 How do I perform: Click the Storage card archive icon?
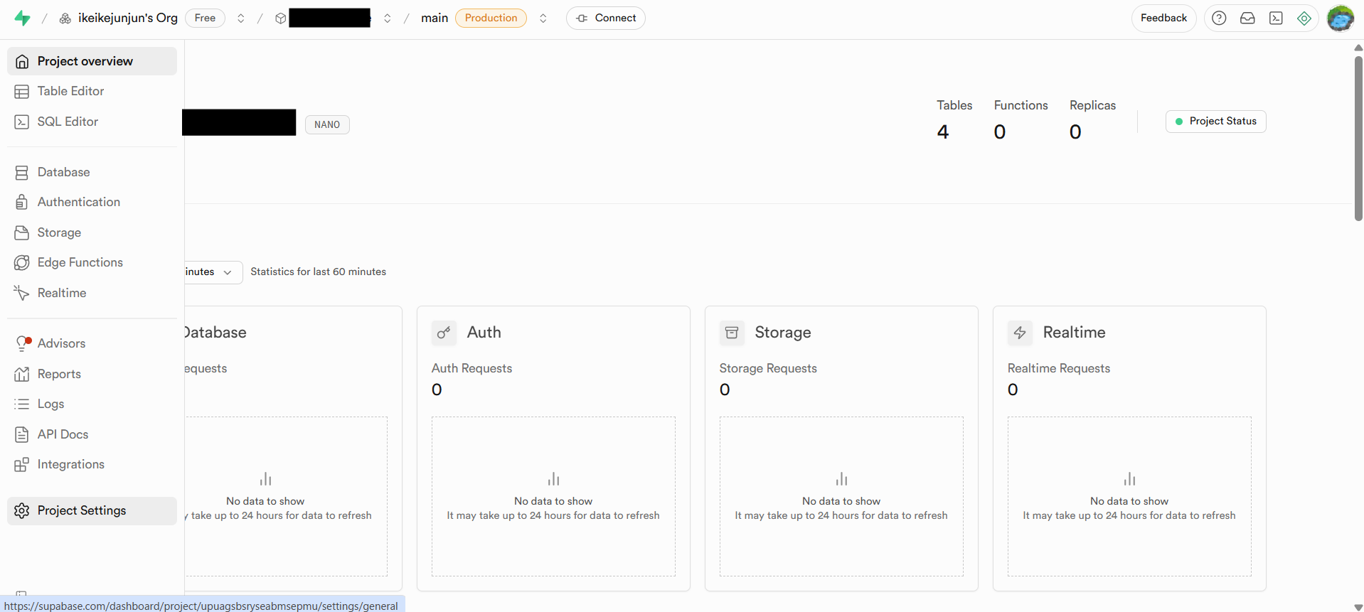tap(732, 333)
